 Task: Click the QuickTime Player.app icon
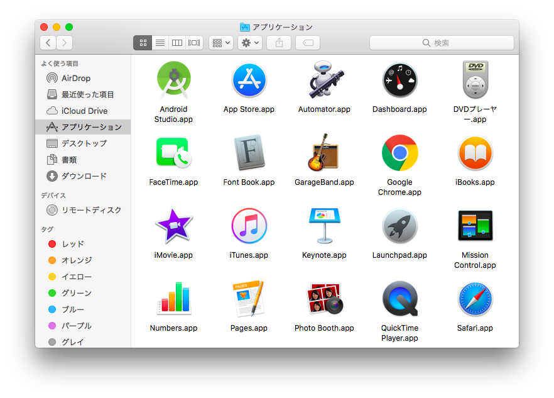tap(399, 299)
